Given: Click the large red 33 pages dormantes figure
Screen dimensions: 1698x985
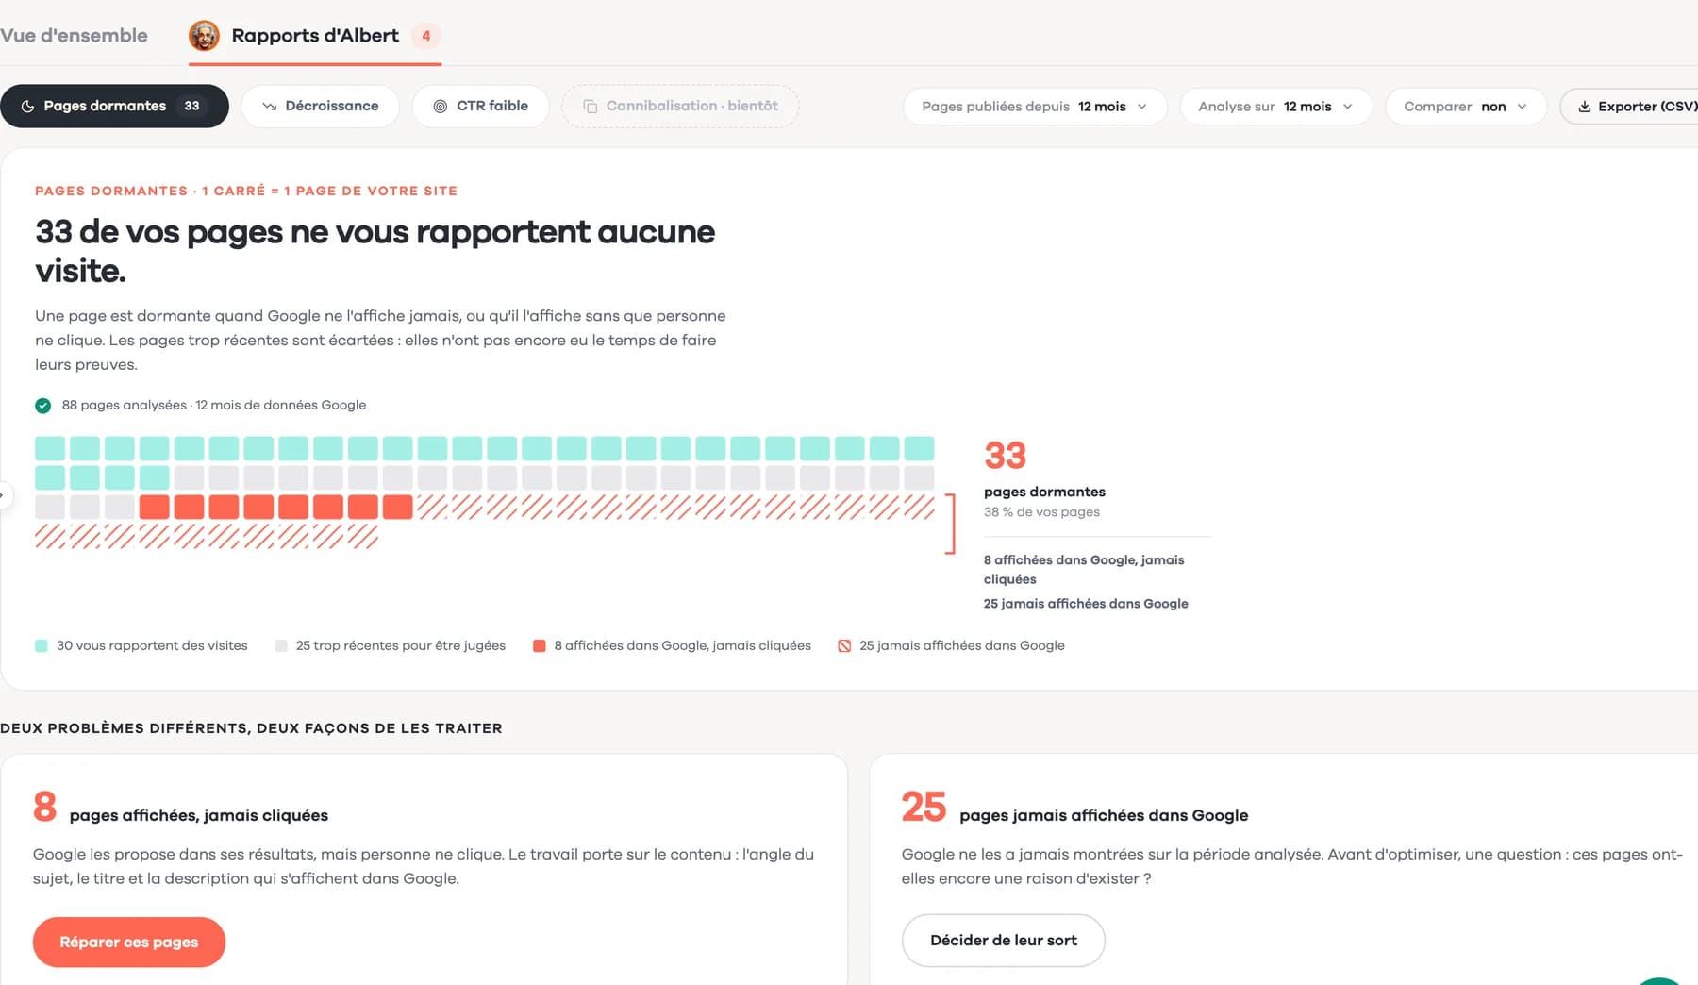Looking at the screenshot, I should point(1006,456).
